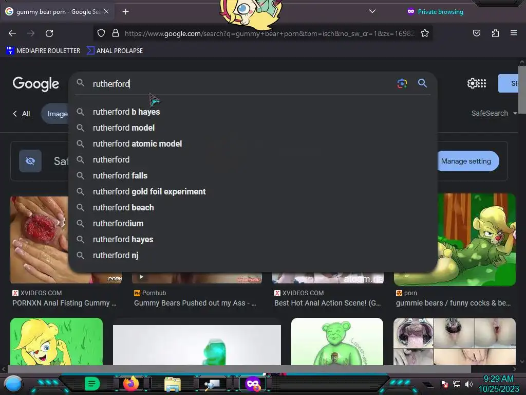The height and width of the screenshot is (395, 526).
Task: Choose the plain rutherford suggestion
Action: [x=253, y=160]
